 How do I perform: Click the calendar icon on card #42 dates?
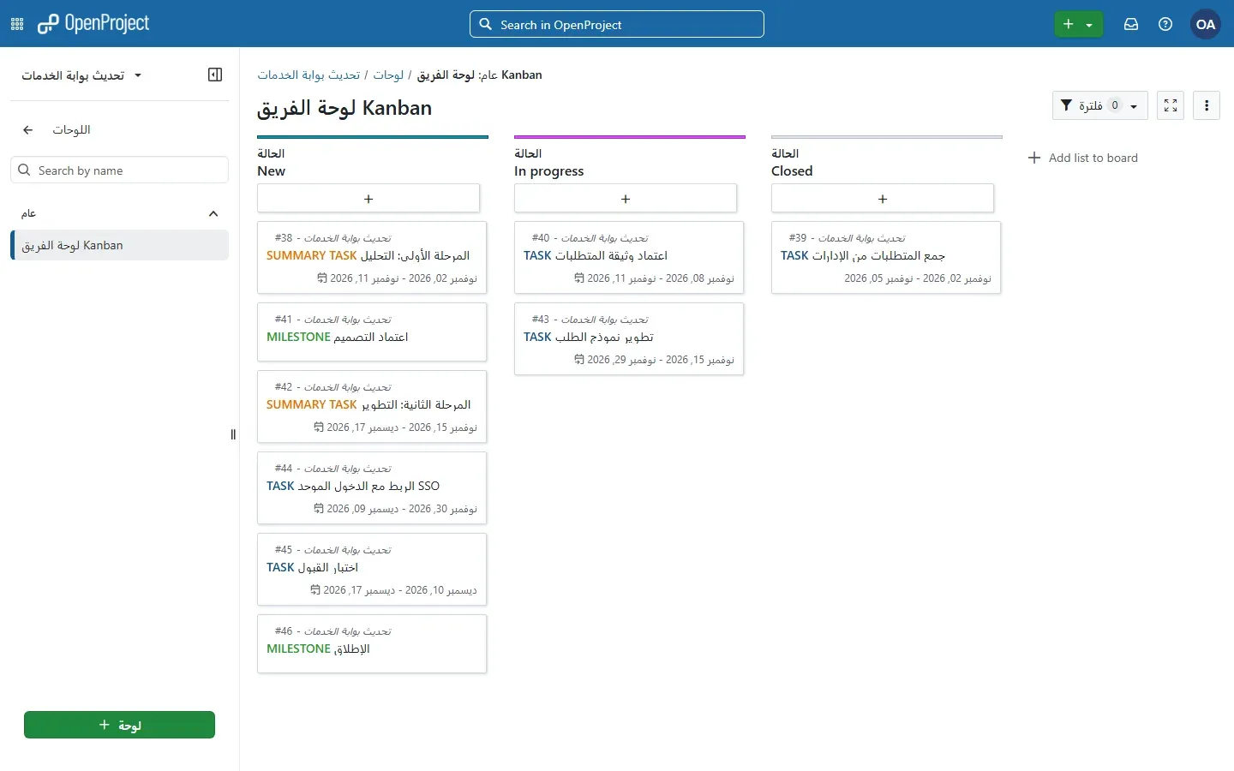click(319, 427)
